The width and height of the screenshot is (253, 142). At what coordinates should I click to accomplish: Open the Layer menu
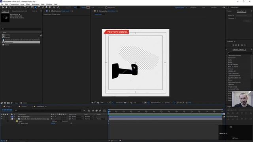(x=22, y=4)
